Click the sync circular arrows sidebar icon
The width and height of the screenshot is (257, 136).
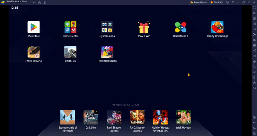254,35
